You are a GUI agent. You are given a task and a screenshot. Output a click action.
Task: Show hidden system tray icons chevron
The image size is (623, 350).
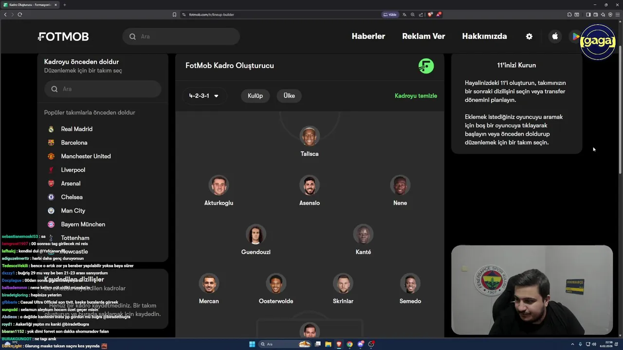(x=572, y=344)
